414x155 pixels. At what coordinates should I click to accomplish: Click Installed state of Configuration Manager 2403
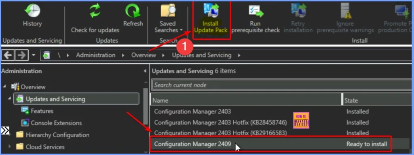pyautogui.click(x=357, y=112)
